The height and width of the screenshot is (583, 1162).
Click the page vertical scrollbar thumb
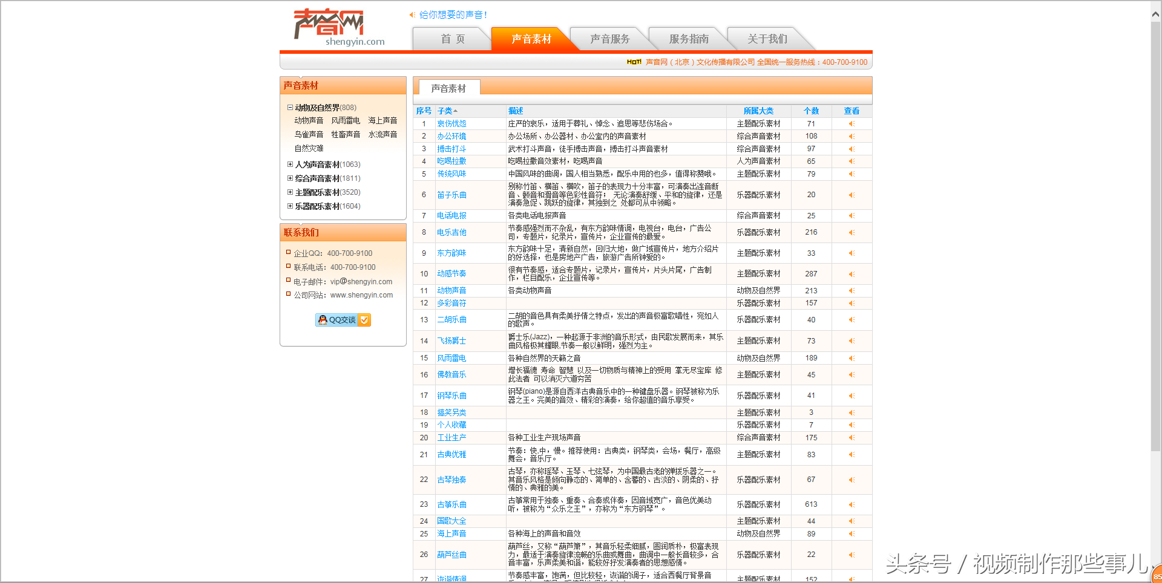(1156, 236)
